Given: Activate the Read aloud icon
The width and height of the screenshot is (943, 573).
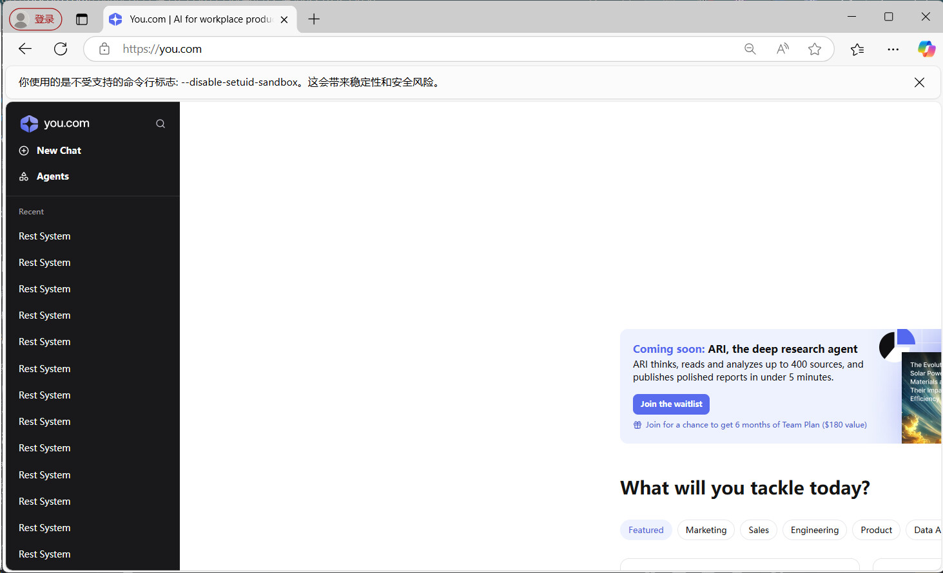Looking at the screenshot, I should tap(783, 49).
